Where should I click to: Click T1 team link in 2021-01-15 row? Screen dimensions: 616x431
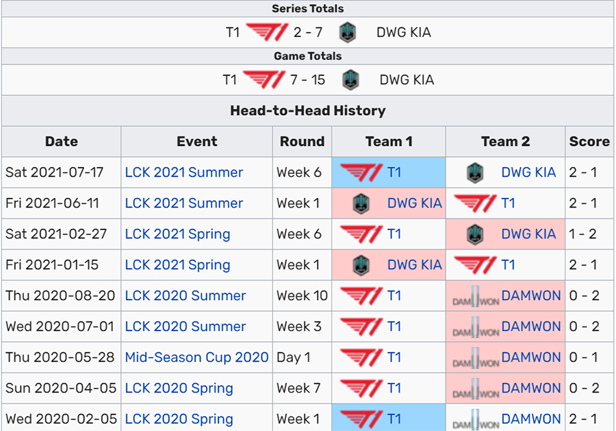pos(508,265)
